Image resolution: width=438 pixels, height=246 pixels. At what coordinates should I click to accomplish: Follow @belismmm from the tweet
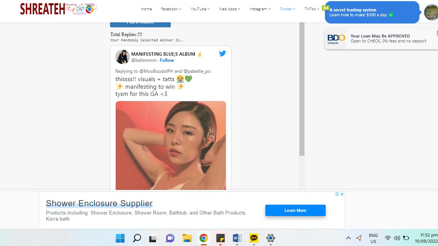point(167,60)
